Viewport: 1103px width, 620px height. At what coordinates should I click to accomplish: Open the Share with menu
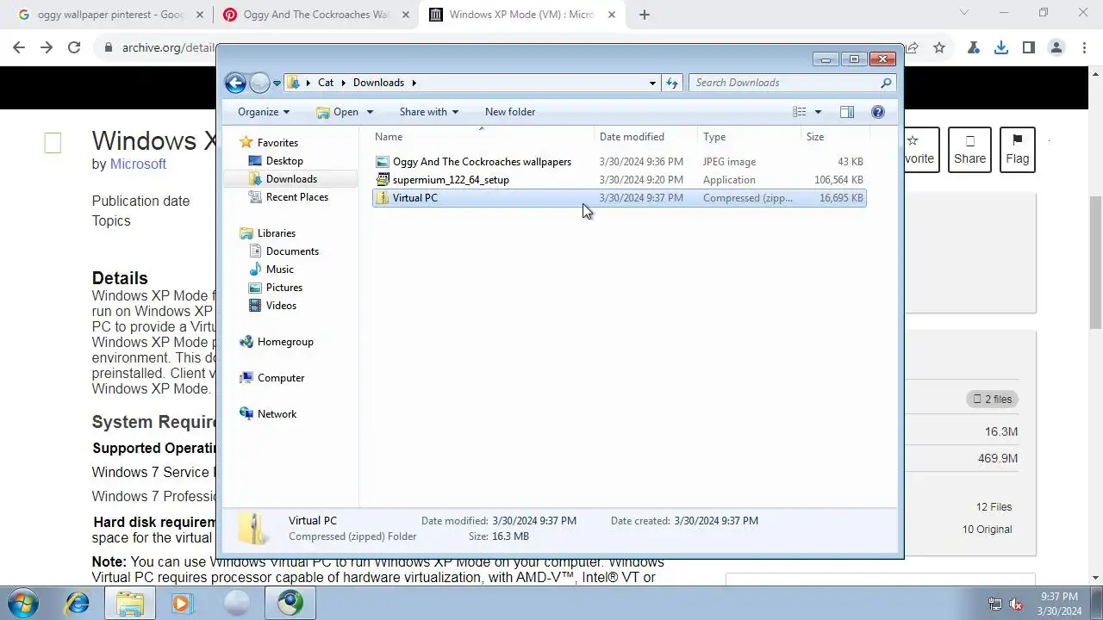[428, 112]
